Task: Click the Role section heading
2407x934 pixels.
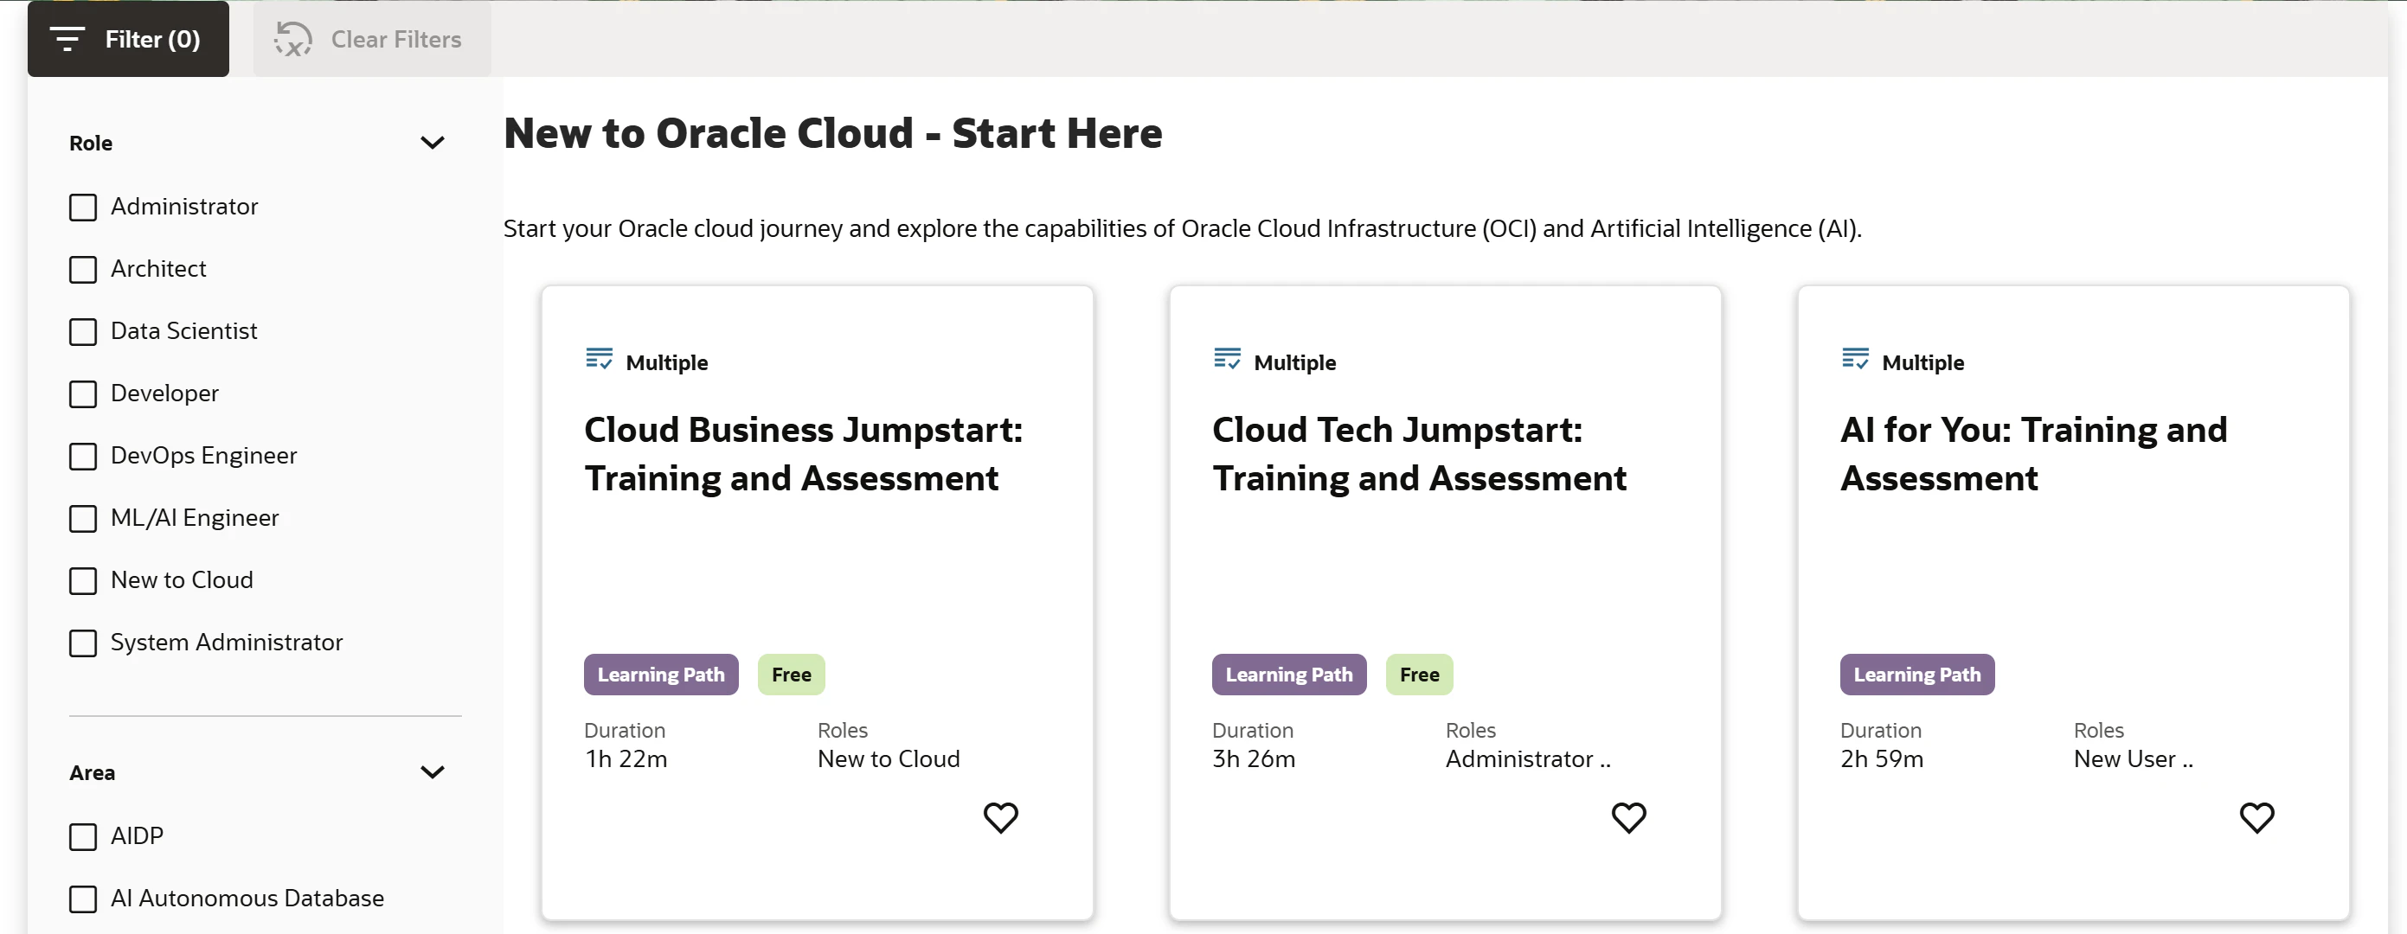Action: [91, 143]
